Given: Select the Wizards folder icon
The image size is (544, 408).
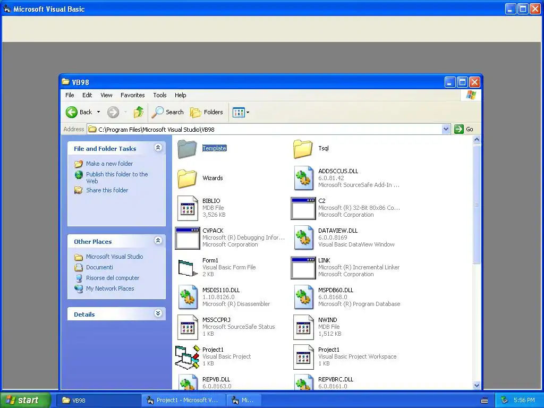Looking at the screenshot, I should (x=188, y=178).
